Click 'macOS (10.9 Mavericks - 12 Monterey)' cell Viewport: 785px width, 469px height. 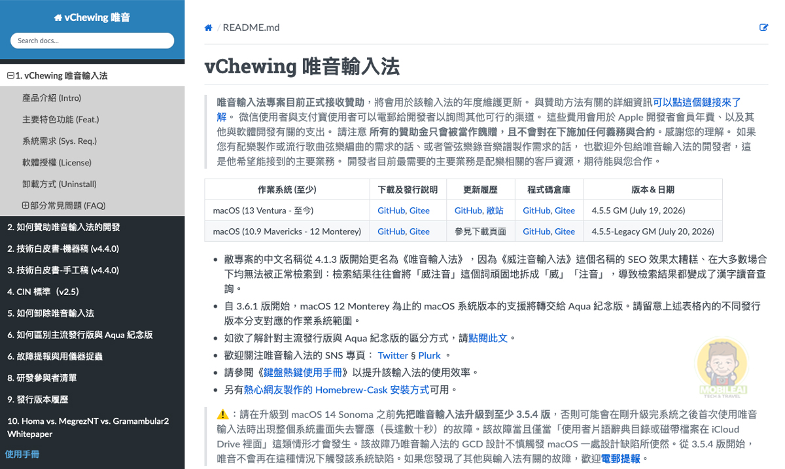(287, 232)
